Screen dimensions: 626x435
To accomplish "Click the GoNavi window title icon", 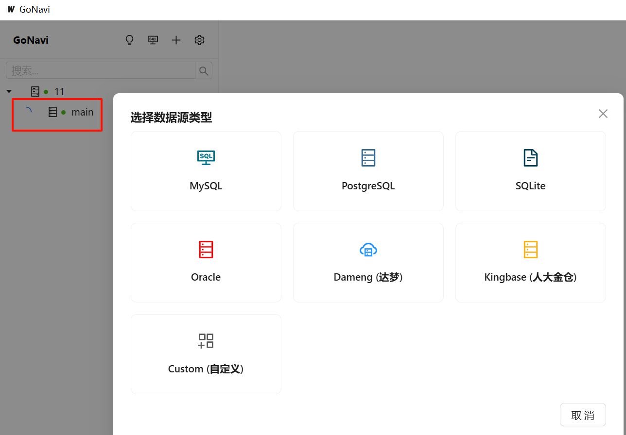I will click(x=11, y=9).
